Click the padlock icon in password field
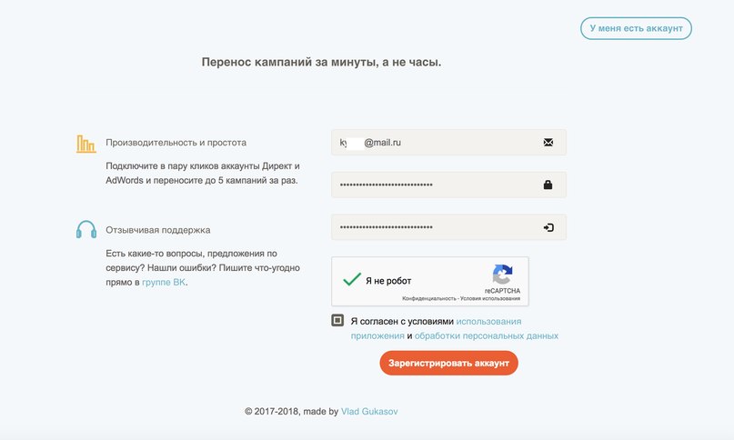Viewport: 734px width, 440px height. click(548, 185)
